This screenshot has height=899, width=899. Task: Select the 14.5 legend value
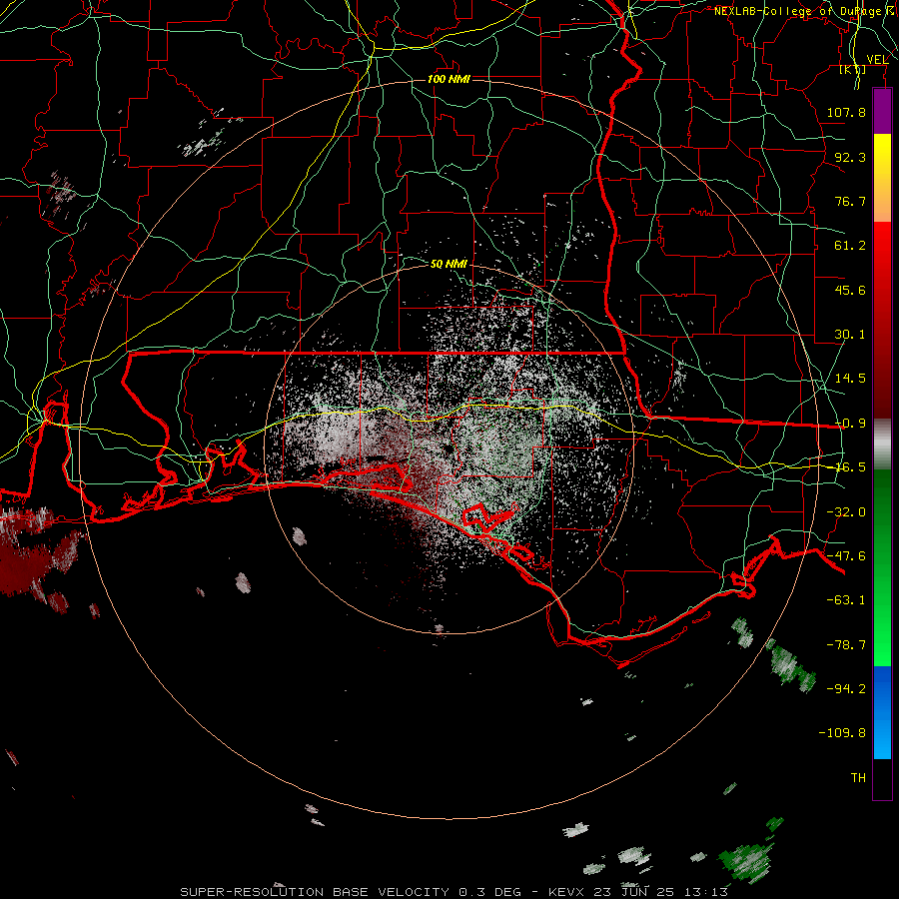[x=850, y=379]
